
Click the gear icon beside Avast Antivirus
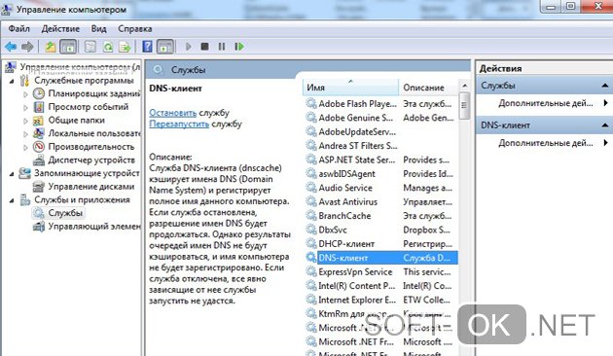(311, 202)
